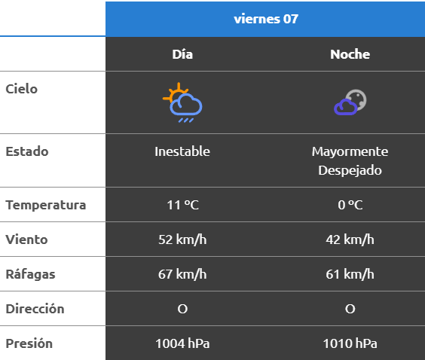Select the viernes 07 header tab
Screen dimensions: 425x360
coord(265,19)
